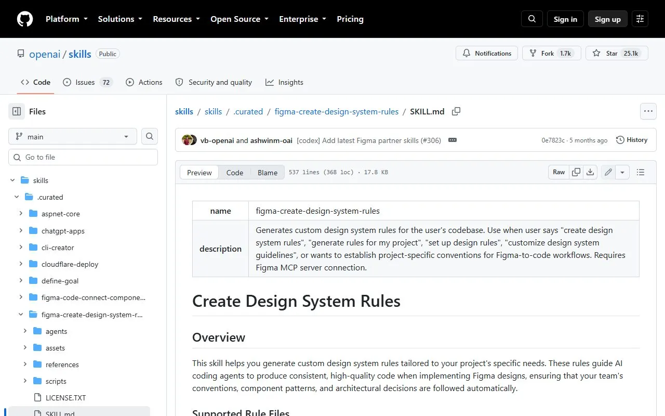Open Resources dropdown menu
The width and height of the screenshot is (665, 416).
[176, 19]
